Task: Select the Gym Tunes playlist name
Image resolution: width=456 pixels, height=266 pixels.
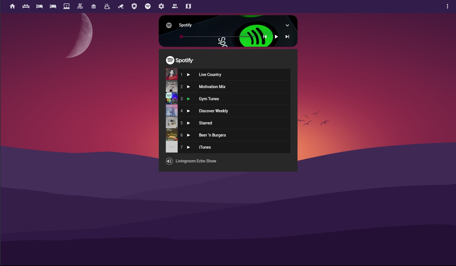Action: [x=209, y=99]
